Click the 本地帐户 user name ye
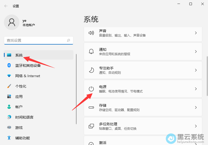 coord(24,20)
